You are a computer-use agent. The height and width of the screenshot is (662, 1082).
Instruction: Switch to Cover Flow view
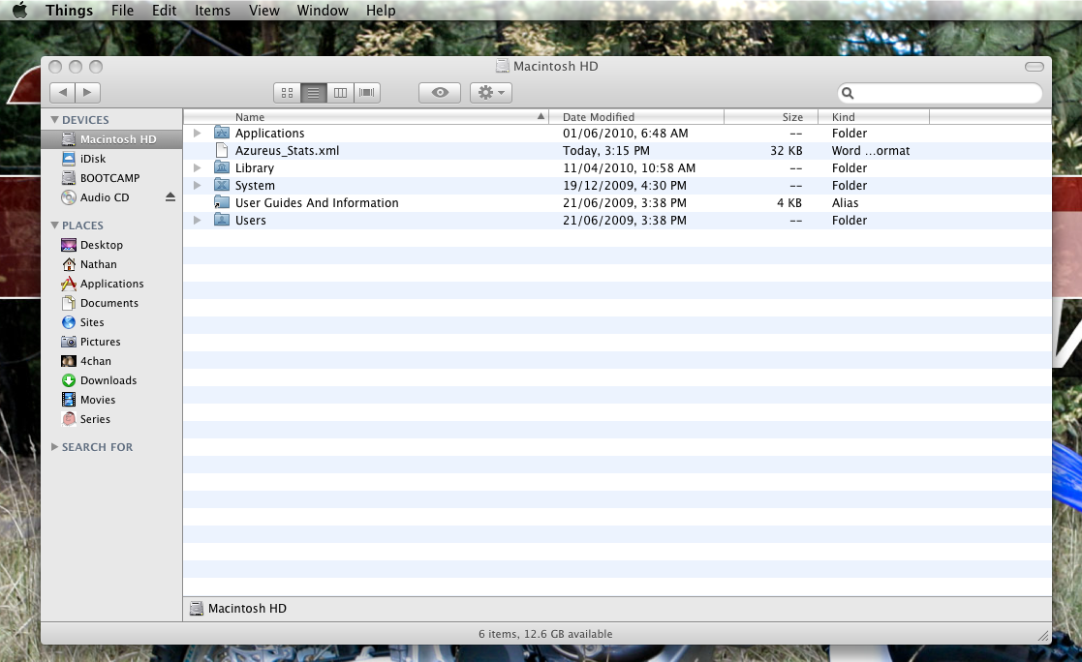[367, 92]
